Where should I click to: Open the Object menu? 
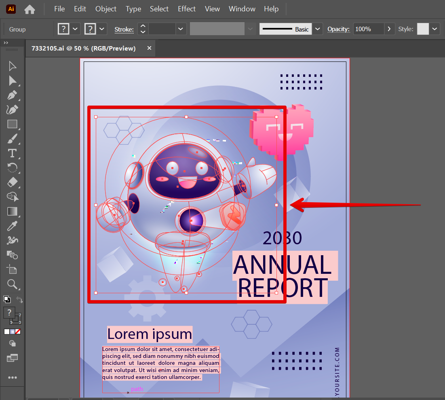click(105, 9)
